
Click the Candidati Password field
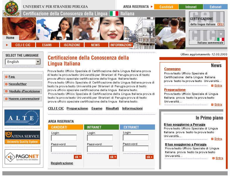pyautogui.click(x=64, y=149)
